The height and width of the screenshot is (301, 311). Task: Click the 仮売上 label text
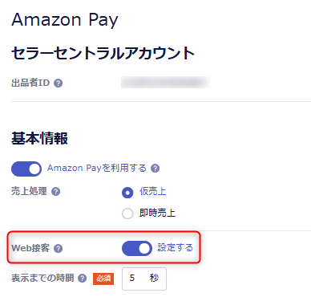click(x=153, y=191)
